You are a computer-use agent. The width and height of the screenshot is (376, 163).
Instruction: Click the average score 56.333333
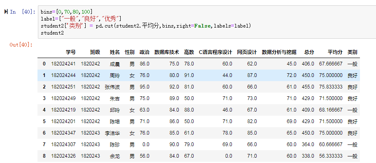(x=331, y=156)
